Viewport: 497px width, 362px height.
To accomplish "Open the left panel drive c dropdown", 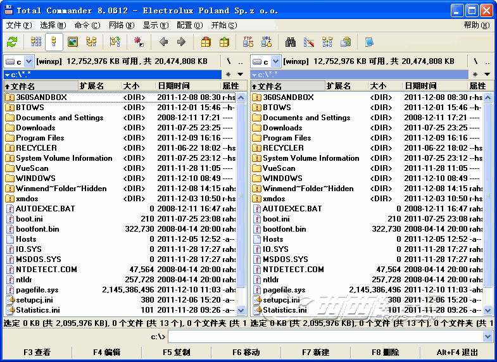I will click(18, 61).
